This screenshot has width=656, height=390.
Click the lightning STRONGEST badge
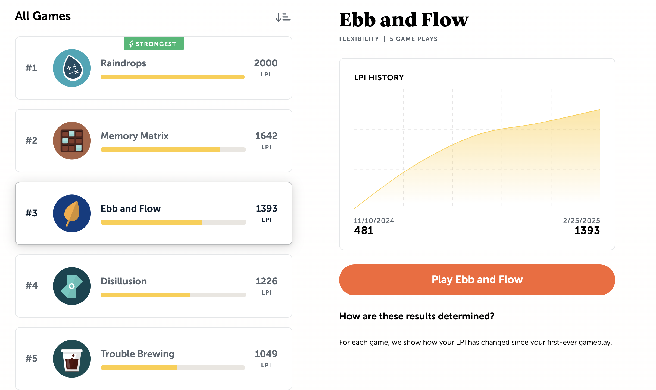tap(154, 44)
